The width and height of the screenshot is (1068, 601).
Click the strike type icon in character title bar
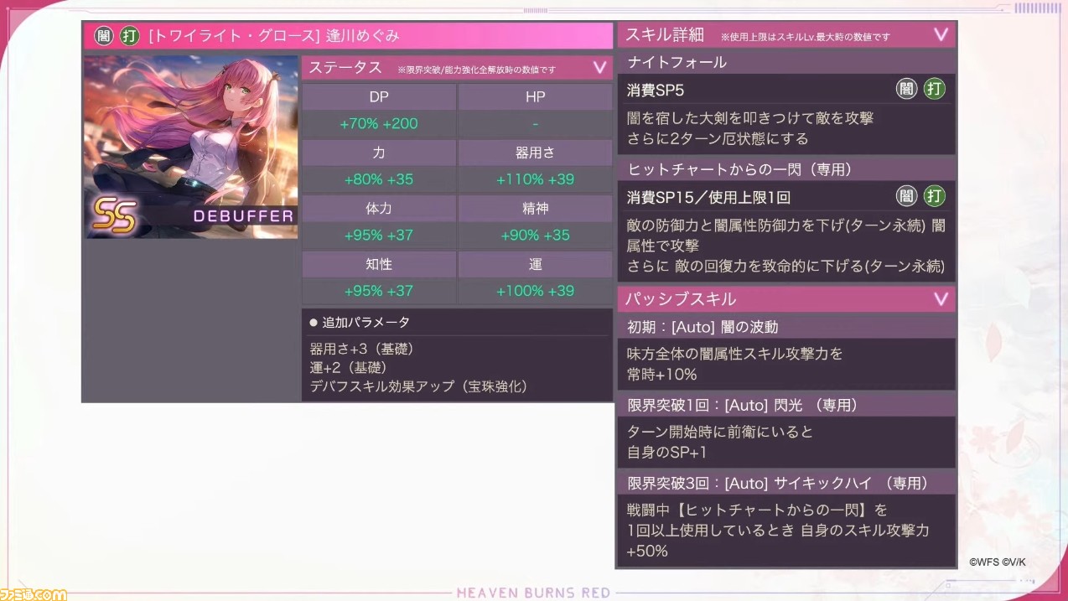(x=129, y=35)
